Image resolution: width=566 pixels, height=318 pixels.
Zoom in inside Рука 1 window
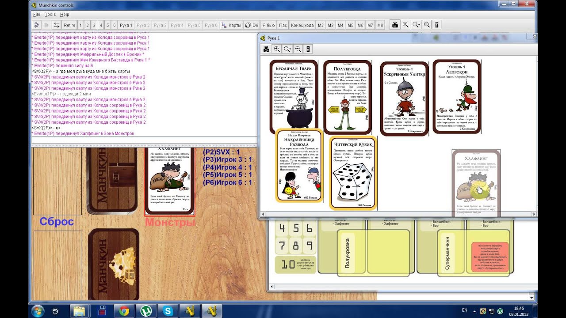[277, 49]
